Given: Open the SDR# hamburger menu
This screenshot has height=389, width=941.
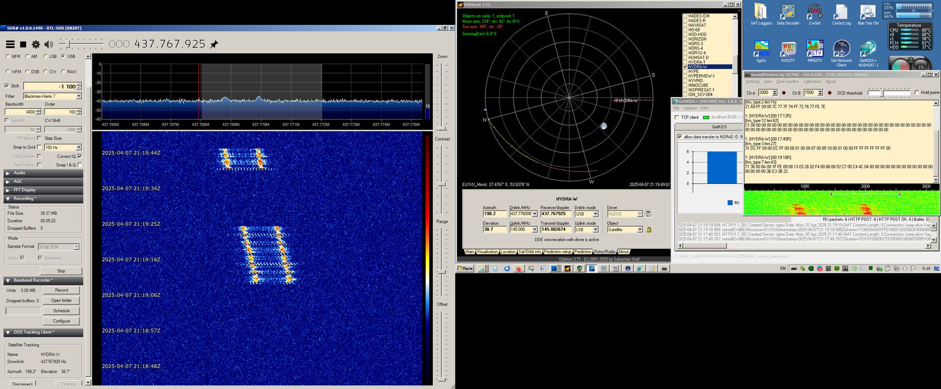Looking at the screenshot, I should (10, 44).
